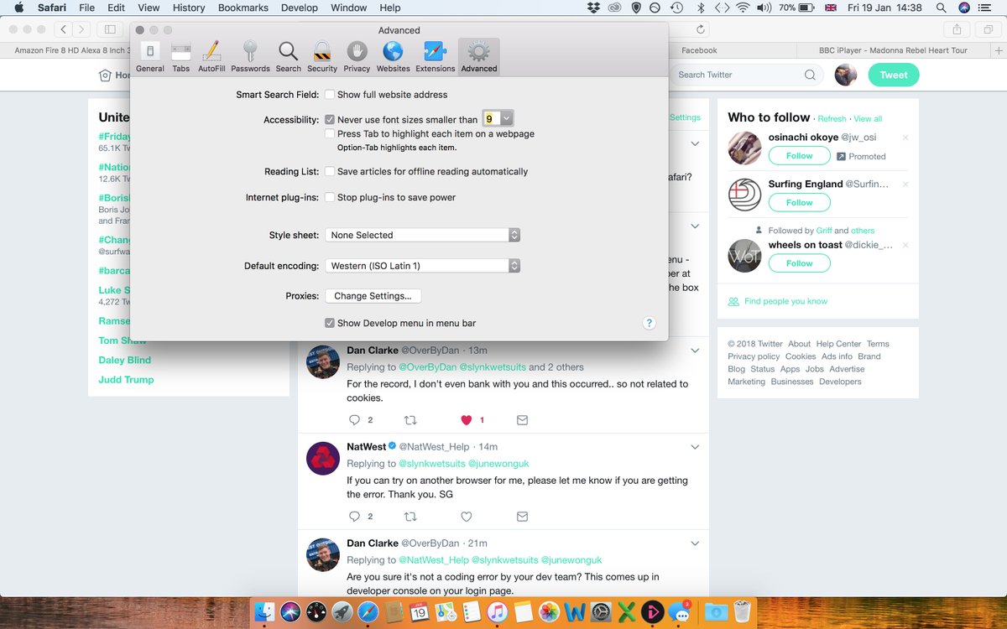This screenshot has width=1007, height=629.
Task: Expand options chevron on NatWest tweet
Action: click(x=695, y=447)
